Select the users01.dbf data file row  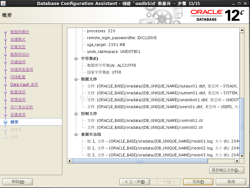pos(163,107)
